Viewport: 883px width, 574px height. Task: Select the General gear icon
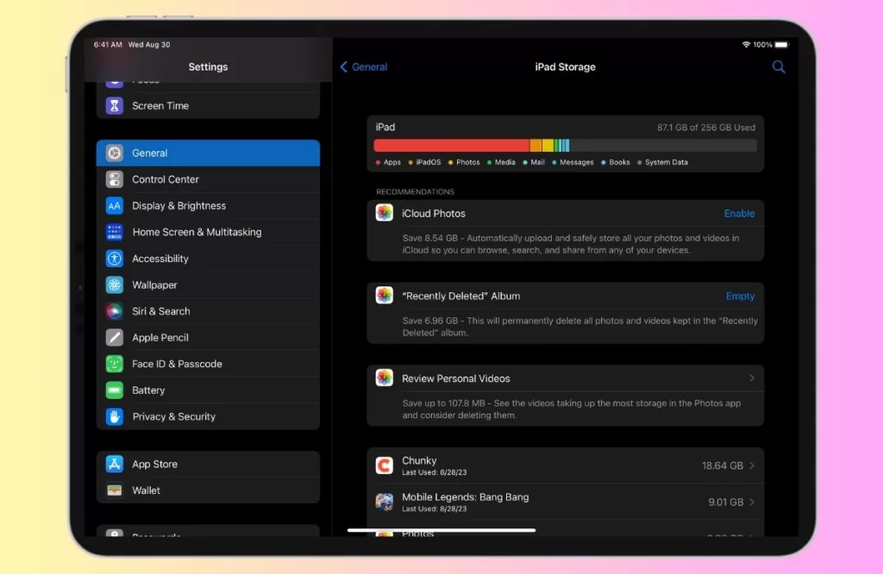tap(115, 153)
